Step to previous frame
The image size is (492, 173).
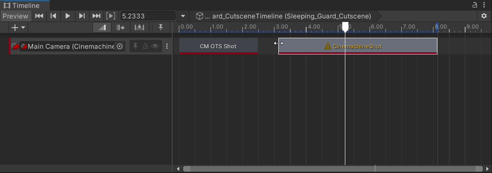pos(53,16)
